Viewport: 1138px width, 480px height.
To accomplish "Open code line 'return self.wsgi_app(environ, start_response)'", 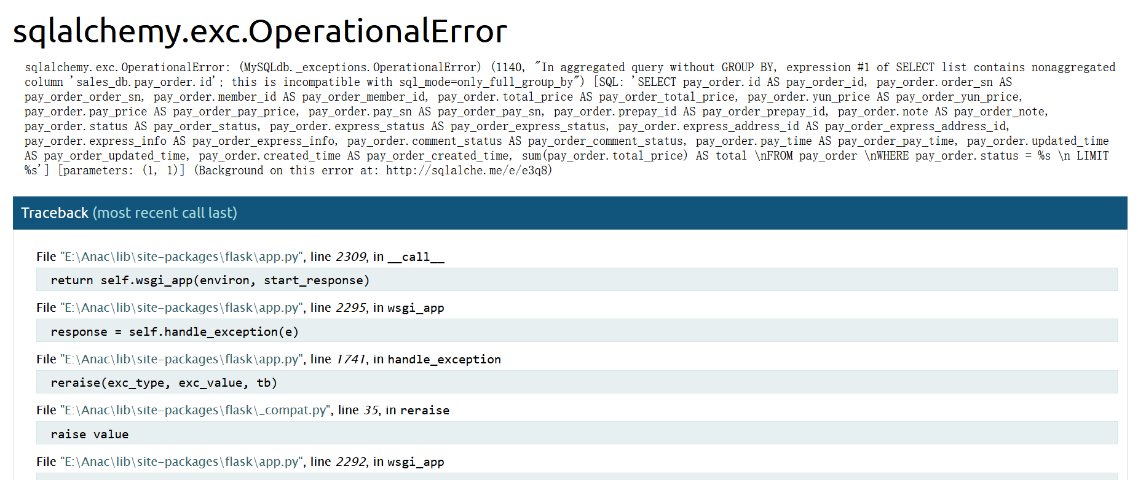I will click(x=577, y=280).
